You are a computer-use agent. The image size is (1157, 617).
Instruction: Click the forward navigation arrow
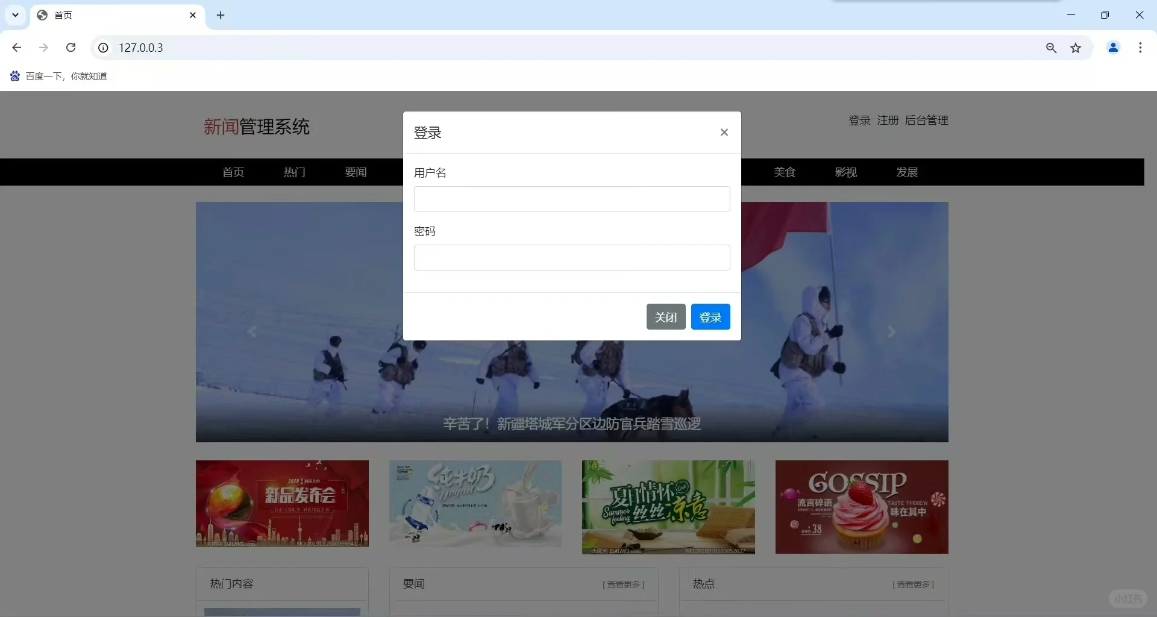tap(43, 48)
